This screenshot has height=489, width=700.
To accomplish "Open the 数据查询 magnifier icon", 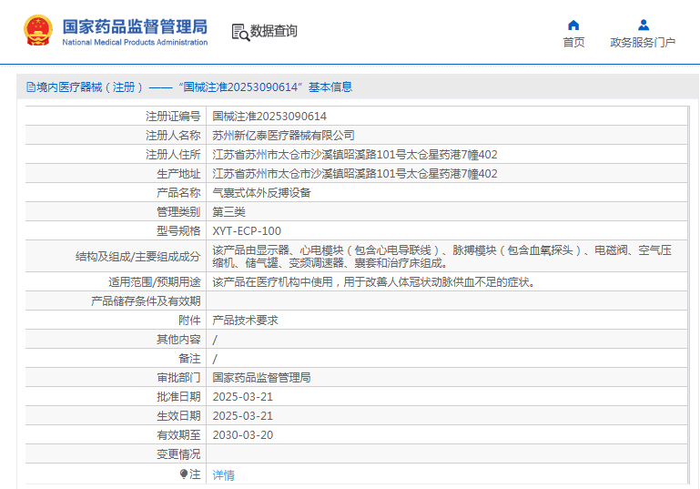I will pos(240,32).
